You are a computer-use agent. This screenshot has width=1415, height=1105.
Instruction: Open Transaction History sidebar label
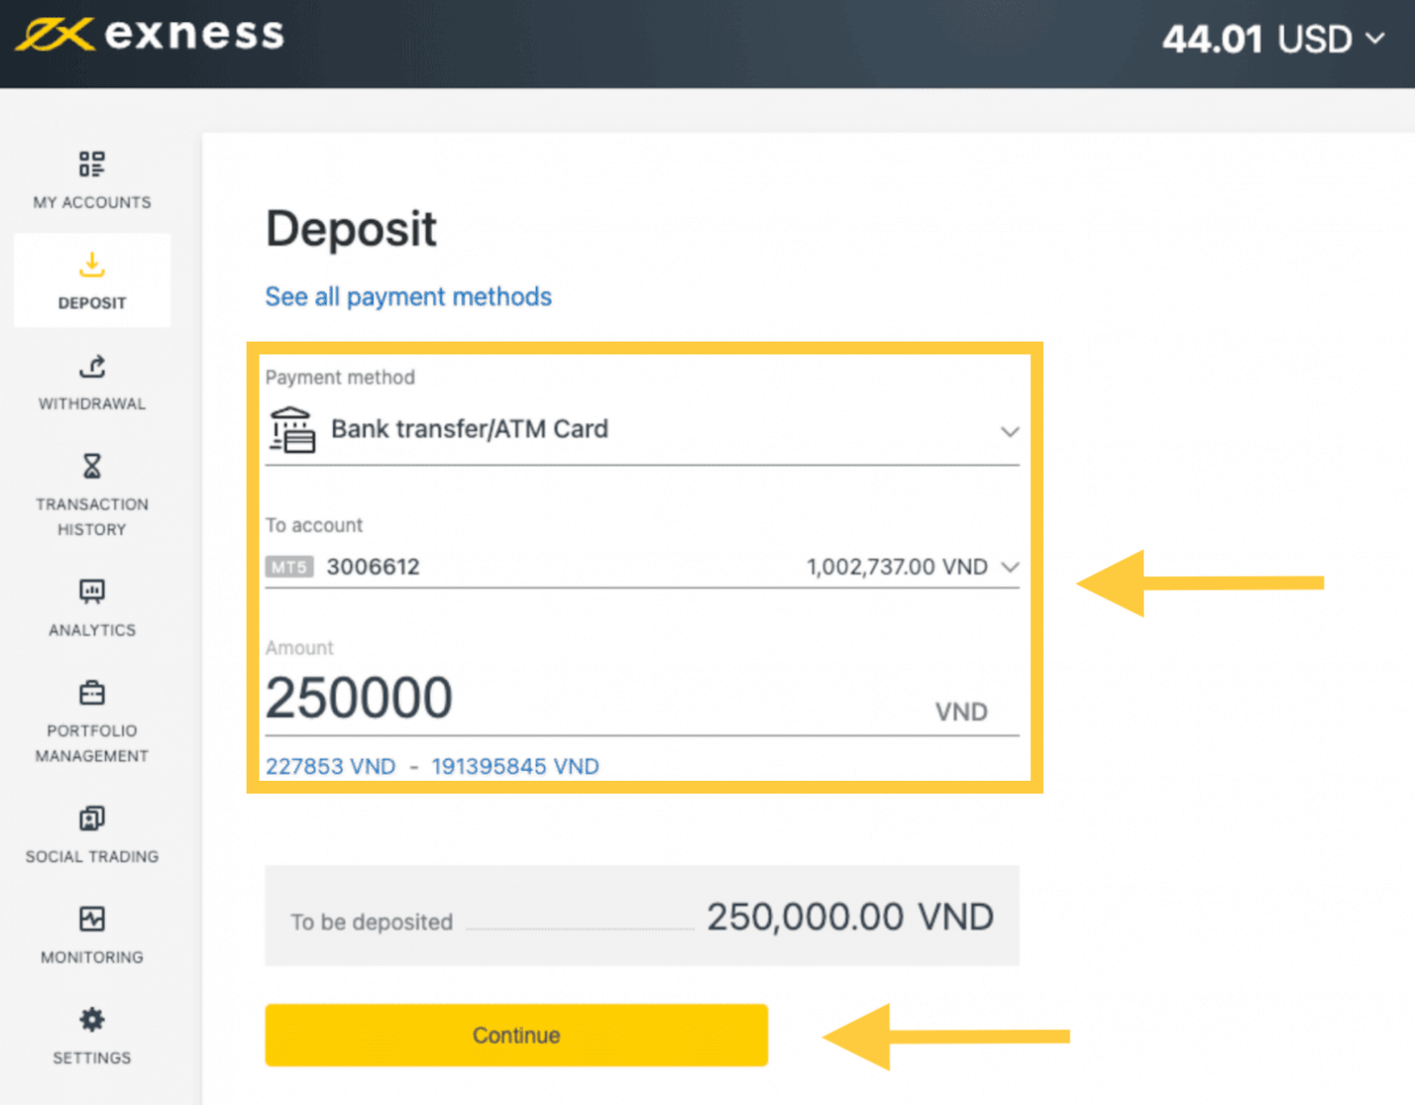tap(92, 518)
